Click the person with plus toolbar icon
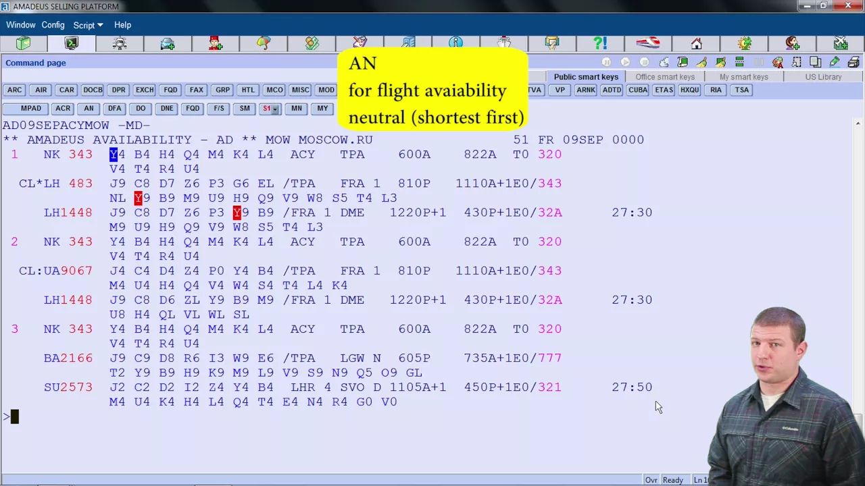 792,43
